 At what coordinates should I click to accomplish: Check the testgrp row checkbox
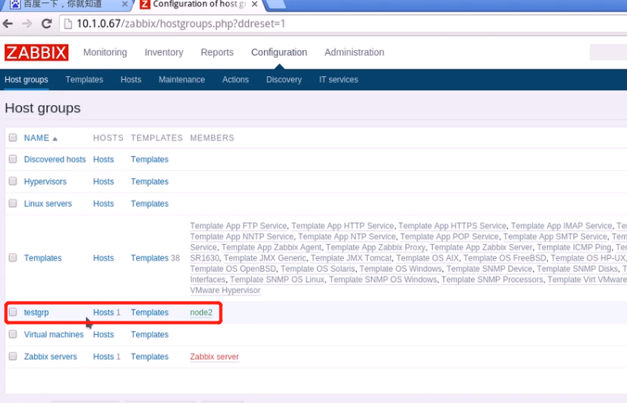click(13, 311)
